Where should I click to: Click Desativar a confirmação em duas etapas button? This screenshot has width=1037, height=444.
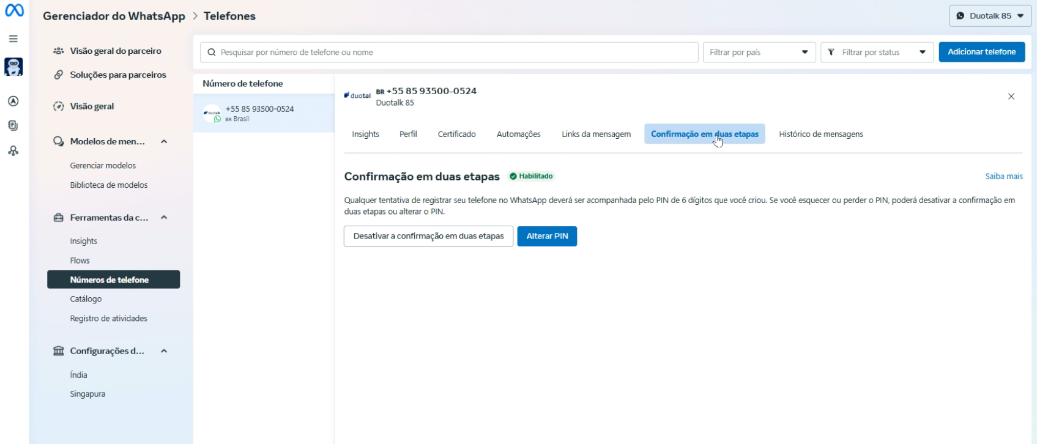pyautogui.click(x=428, y=236)
